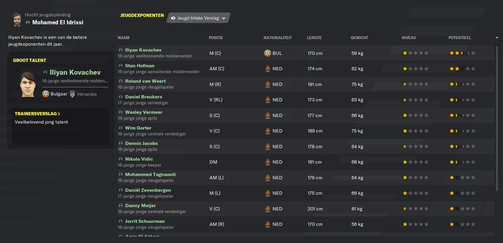Sort the table by the Gewicht column
The height and width of the screenshot is (243, 503).
359,38
